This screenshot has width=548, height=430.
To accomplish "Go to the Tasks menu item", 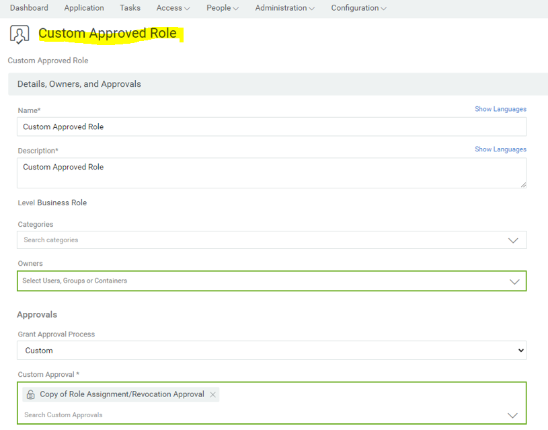I will point(130,8).
